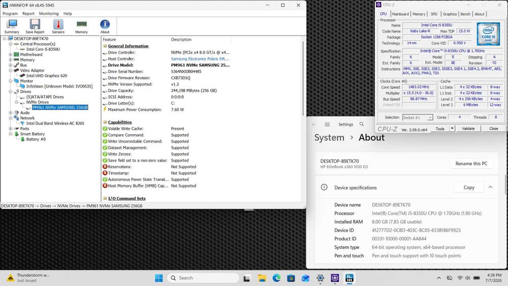Image resolution: width=508 pixels, height=286 pixels.
Task: Click the Intel Core i5 logo in CPU-Z
Action: (x=488, y=34)
